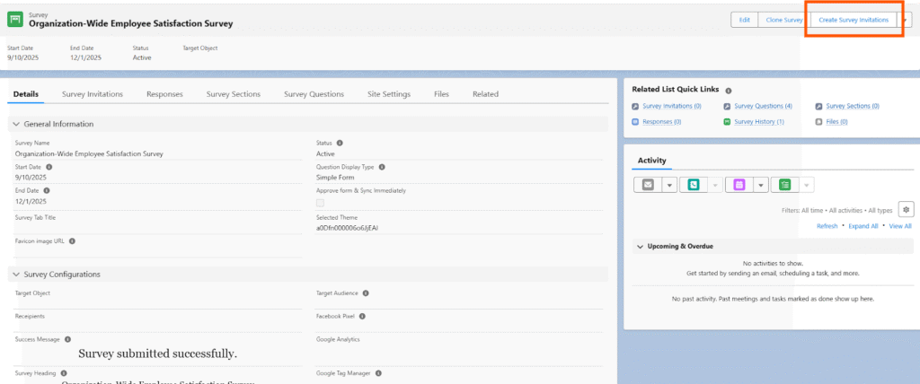
Task: Open the Responses tab
Action: coord(164,94)
